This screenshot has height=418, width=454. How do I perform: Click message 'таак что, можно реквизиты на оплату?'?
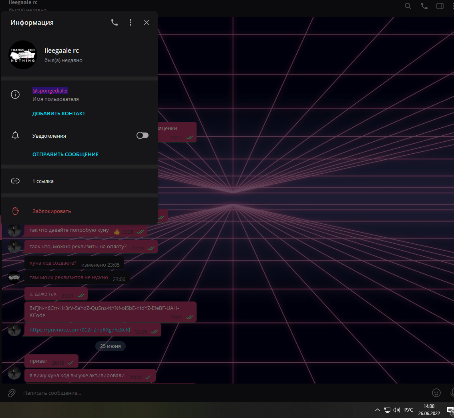coord(91,247)
